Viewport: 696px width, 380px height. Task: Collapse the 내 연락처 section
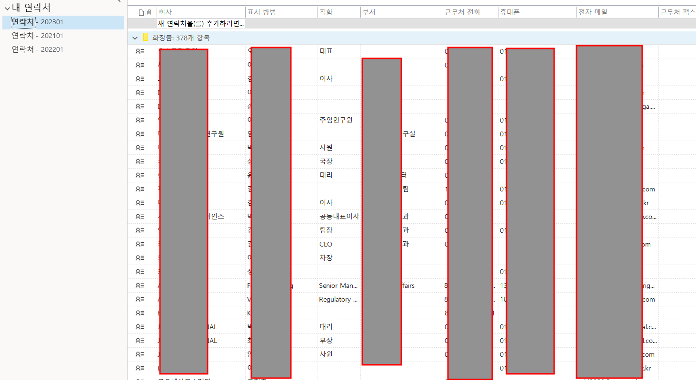7,8
